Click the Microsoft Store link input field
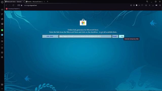Screen dimensions: 162x91 [85, 36]
